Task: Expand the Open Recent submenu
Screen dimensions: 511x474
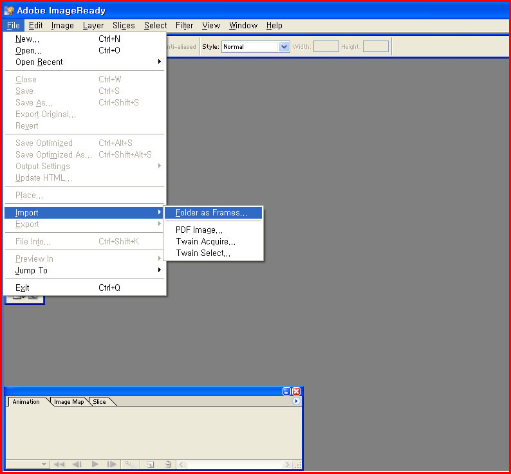Action: 84,62
